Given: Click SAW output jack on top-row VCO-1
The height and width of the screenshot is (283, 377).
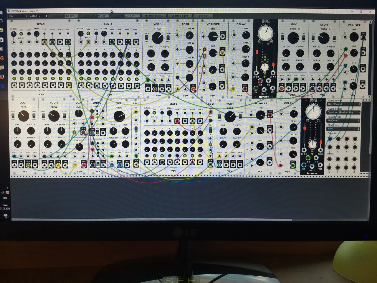Looking at the screenshot, I should point(162,89).
